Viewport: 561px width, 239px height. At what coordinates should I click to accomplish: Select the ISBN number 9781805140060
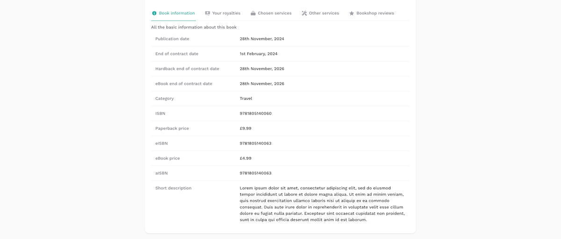[x=255, y=113]
